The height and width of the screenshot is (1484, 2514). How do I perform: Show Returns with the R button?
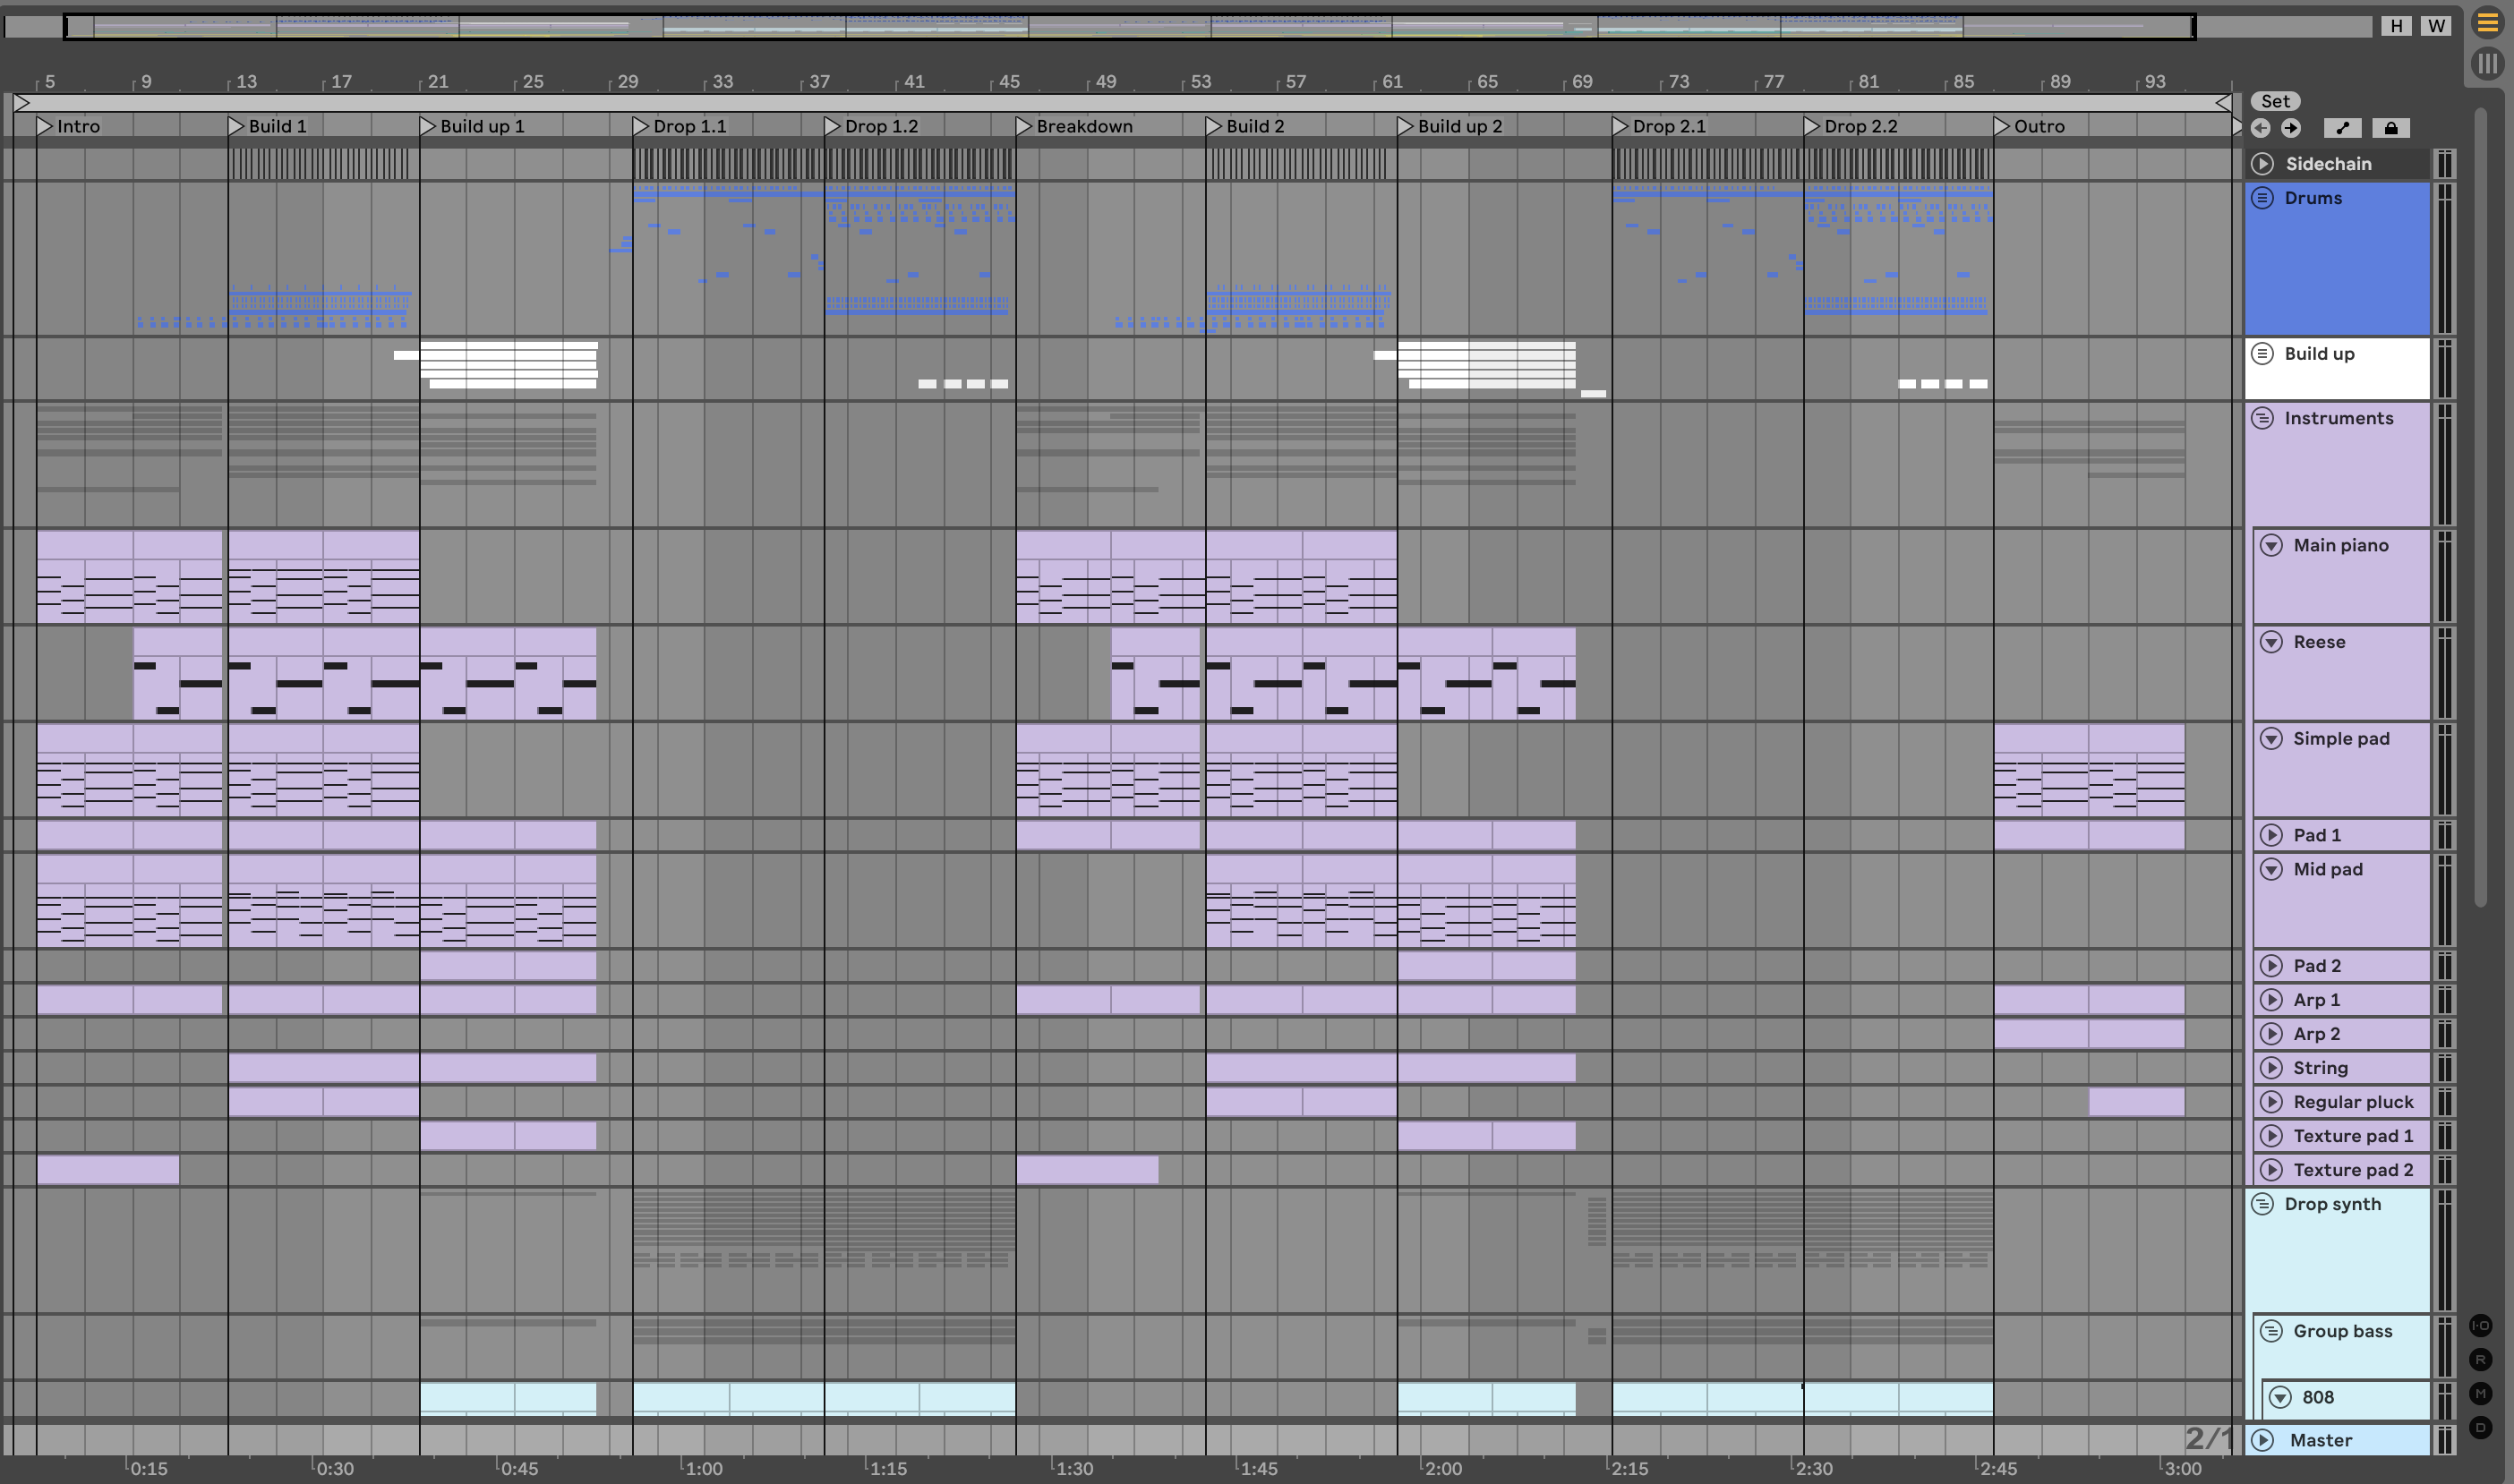coord(2480,1359)
